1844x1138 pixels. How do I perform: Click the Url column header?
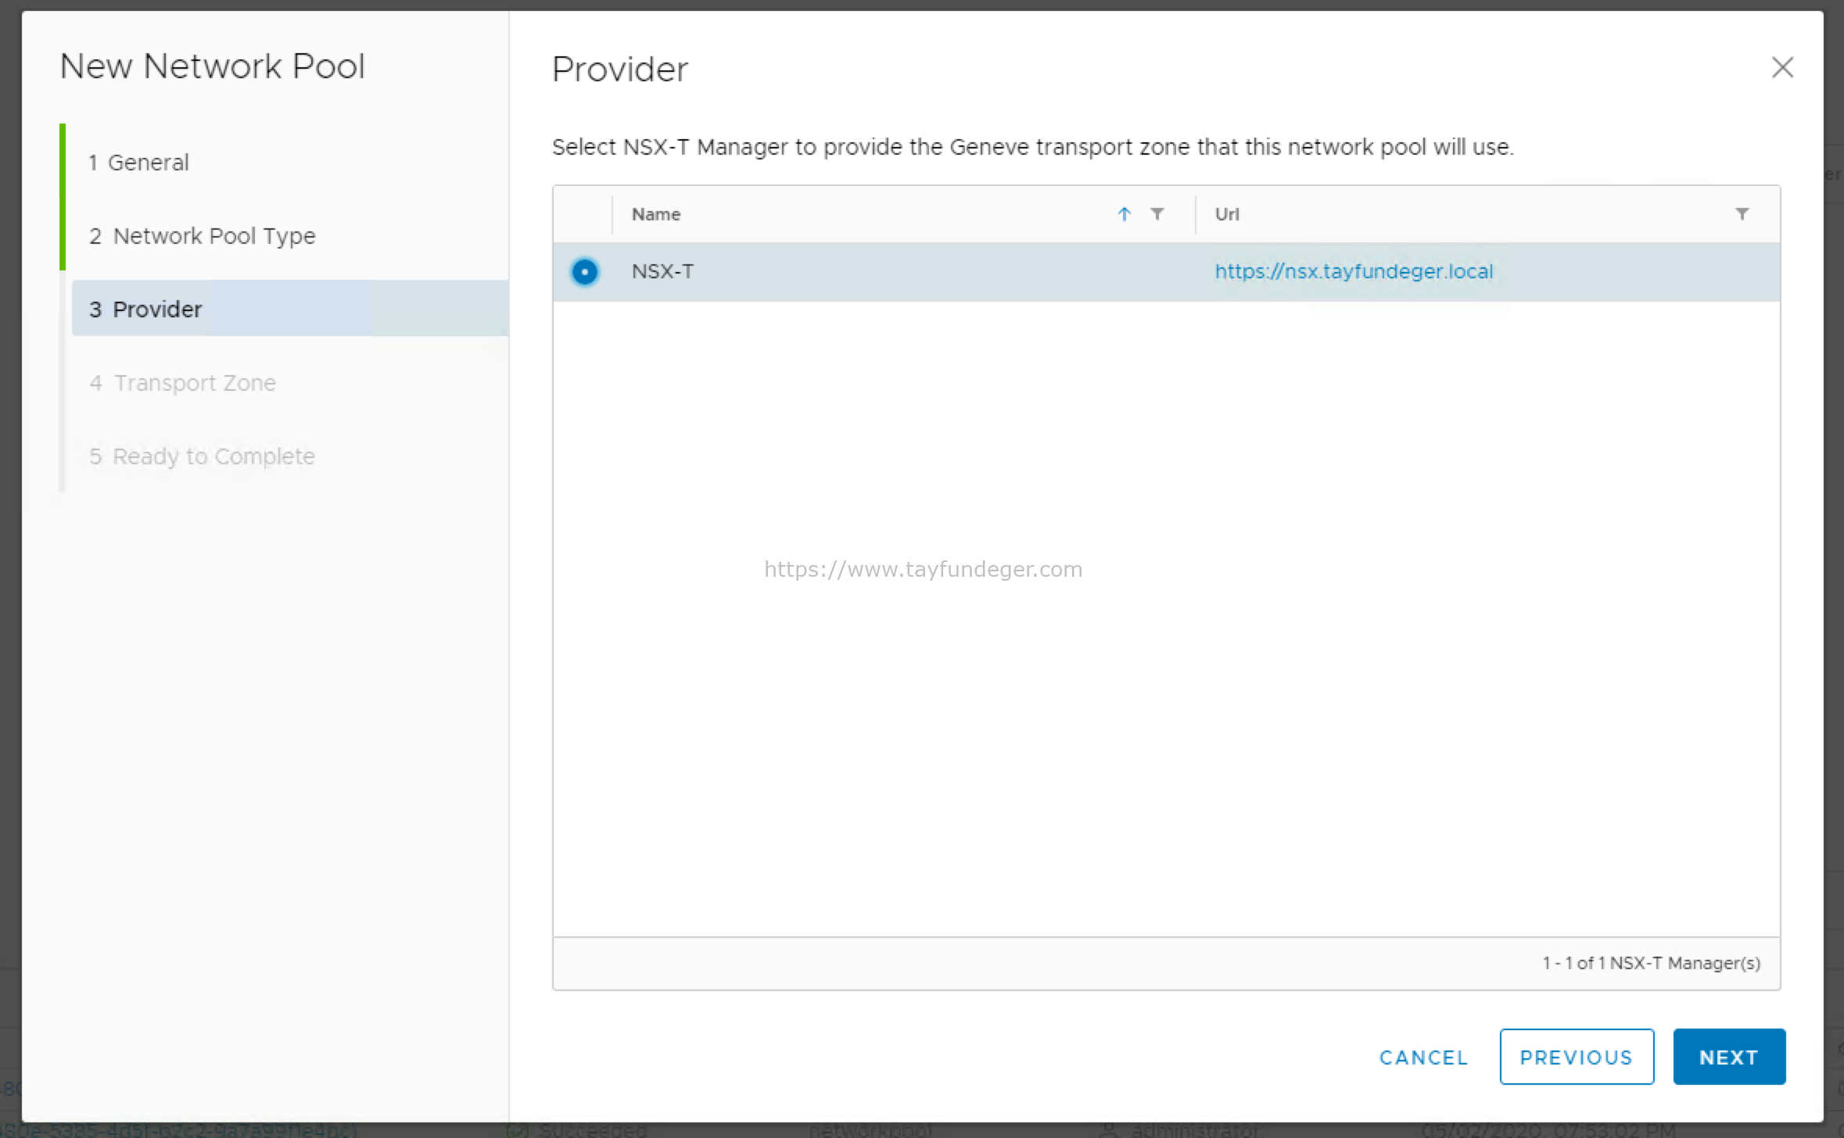[x=1226, y=214]
